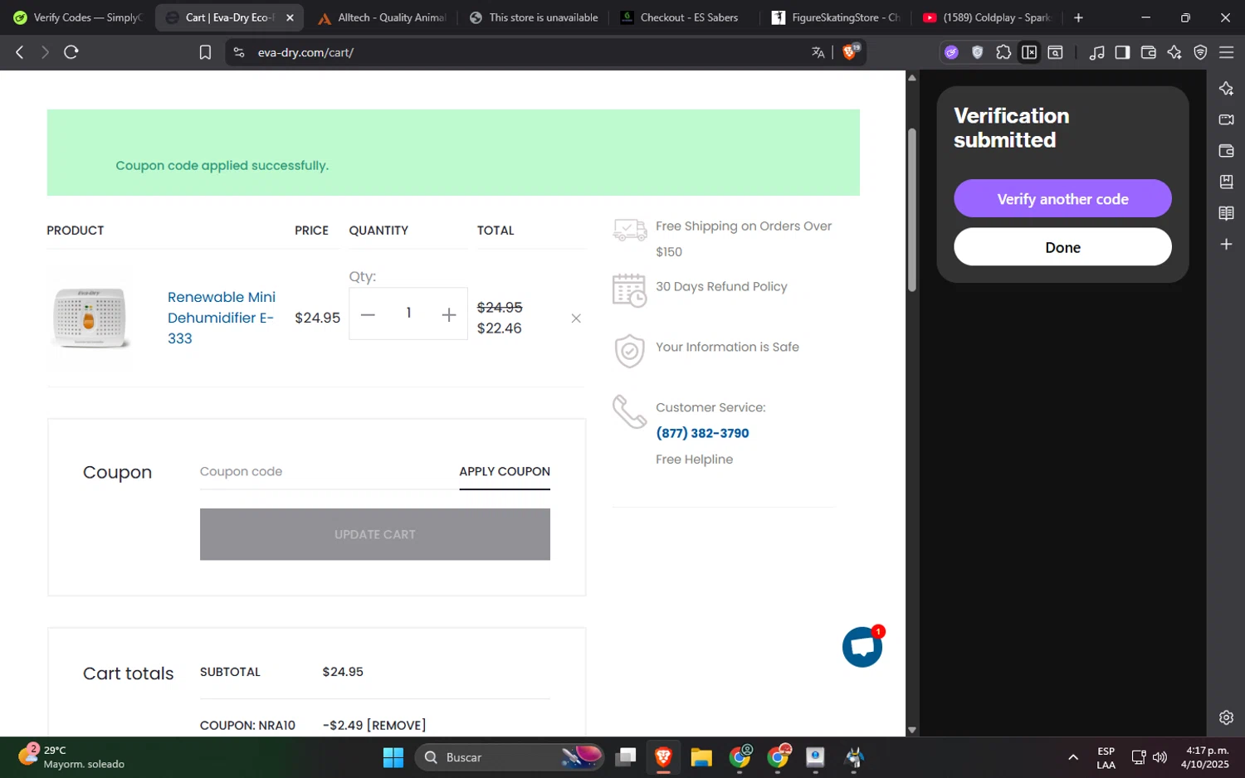Screen dimensions: 1245x778
Task: Open Brave Talk camera icon in sidebar
Action: pyautogui.click(x=1226, y=119)
